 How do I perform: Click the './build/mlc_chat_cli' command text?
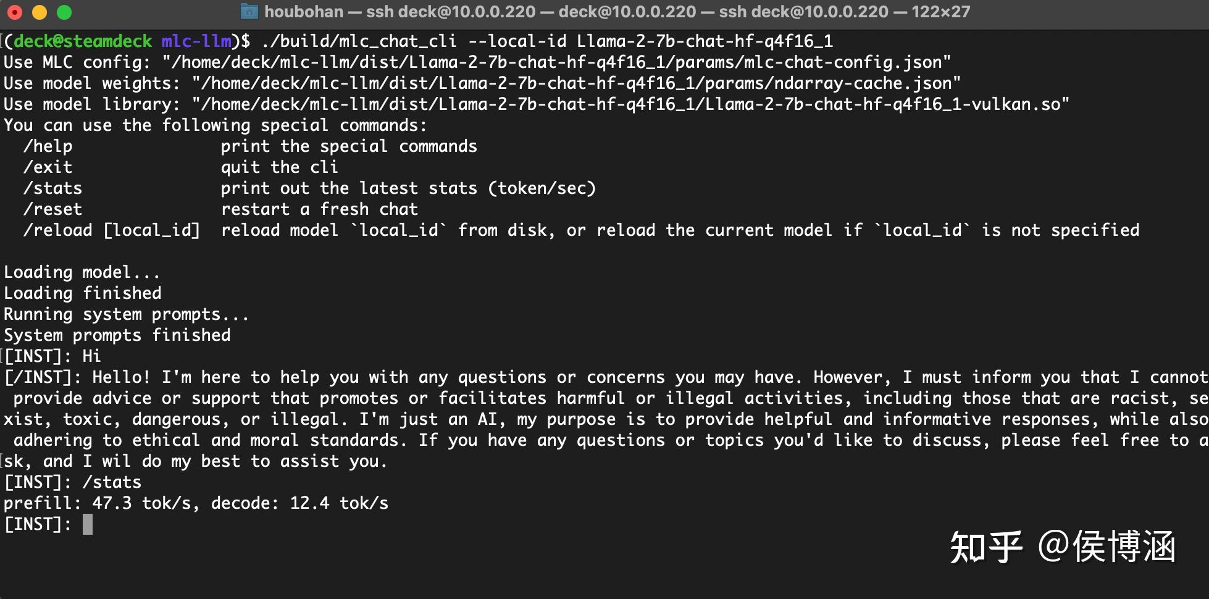359,41
